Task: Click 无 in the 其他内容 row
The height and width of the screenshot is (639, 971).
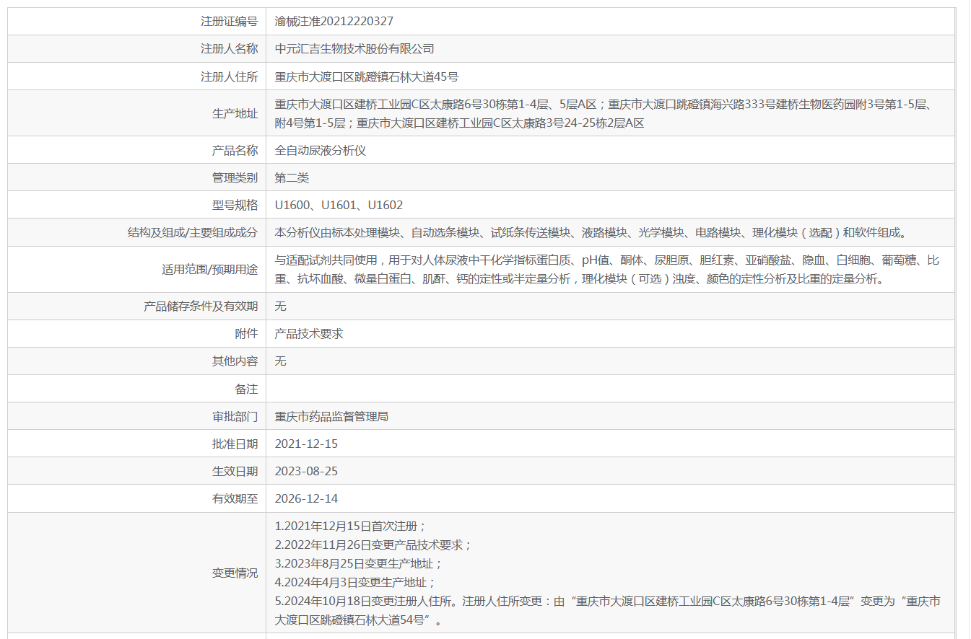Action: [x=281, y=361]
